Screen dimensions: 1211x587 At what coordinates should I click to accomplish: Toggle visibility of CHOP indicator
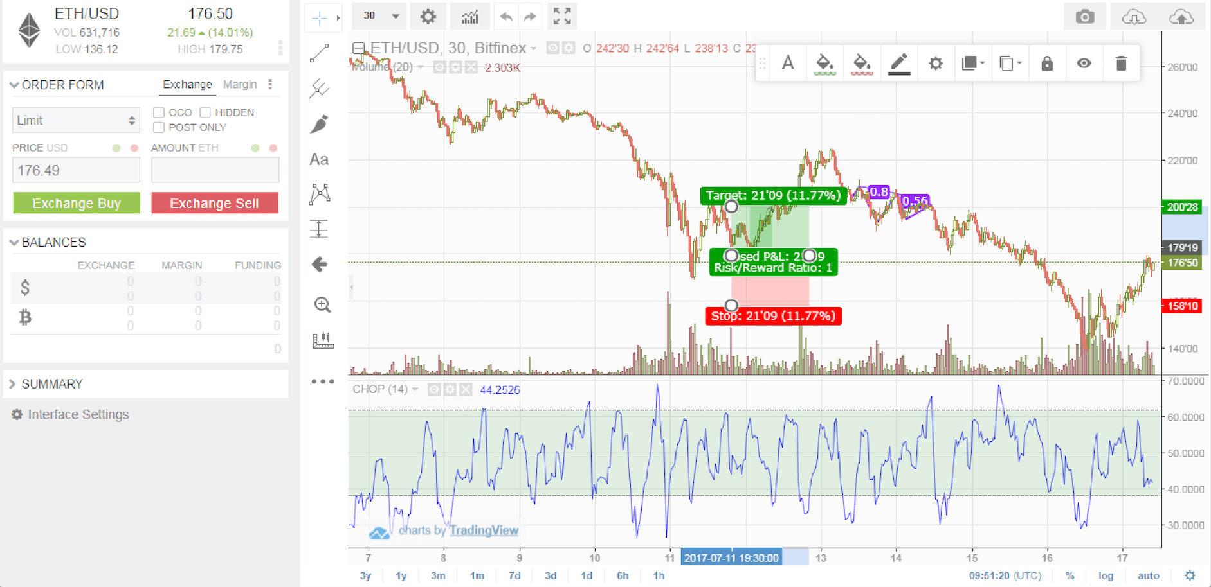(434, 389)
